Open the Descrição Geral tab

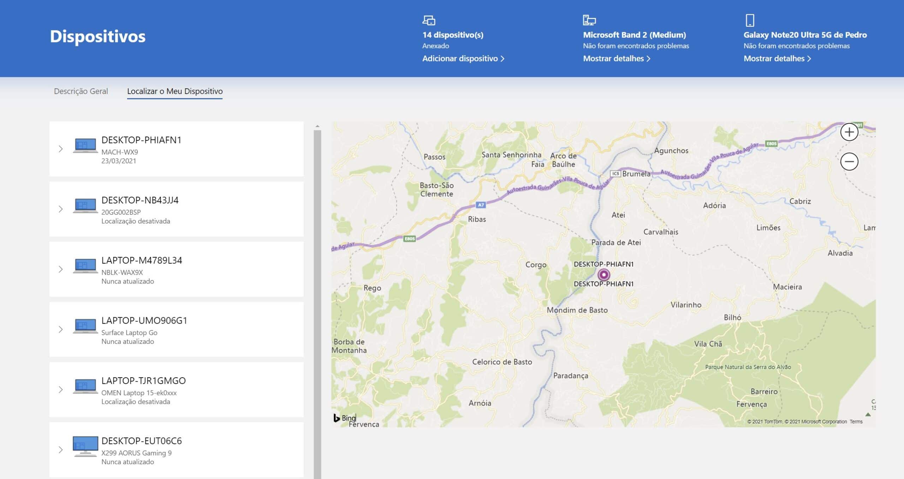pyautogui.click(x=81, y=91)
